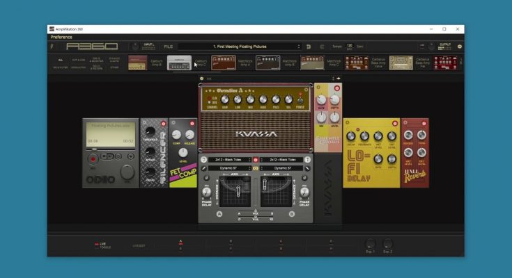Toggle the Silencer pedal power button
This screenshot has height=278, width=512.
(164, 123)
